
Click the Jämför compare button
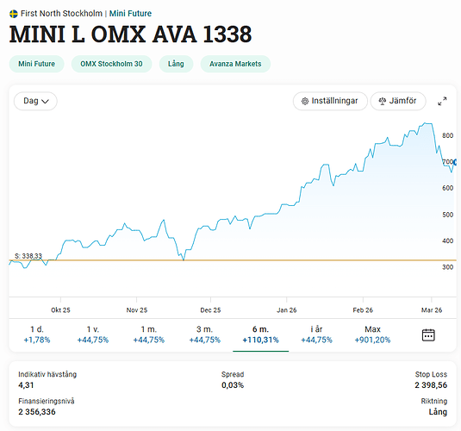(398, 101)
